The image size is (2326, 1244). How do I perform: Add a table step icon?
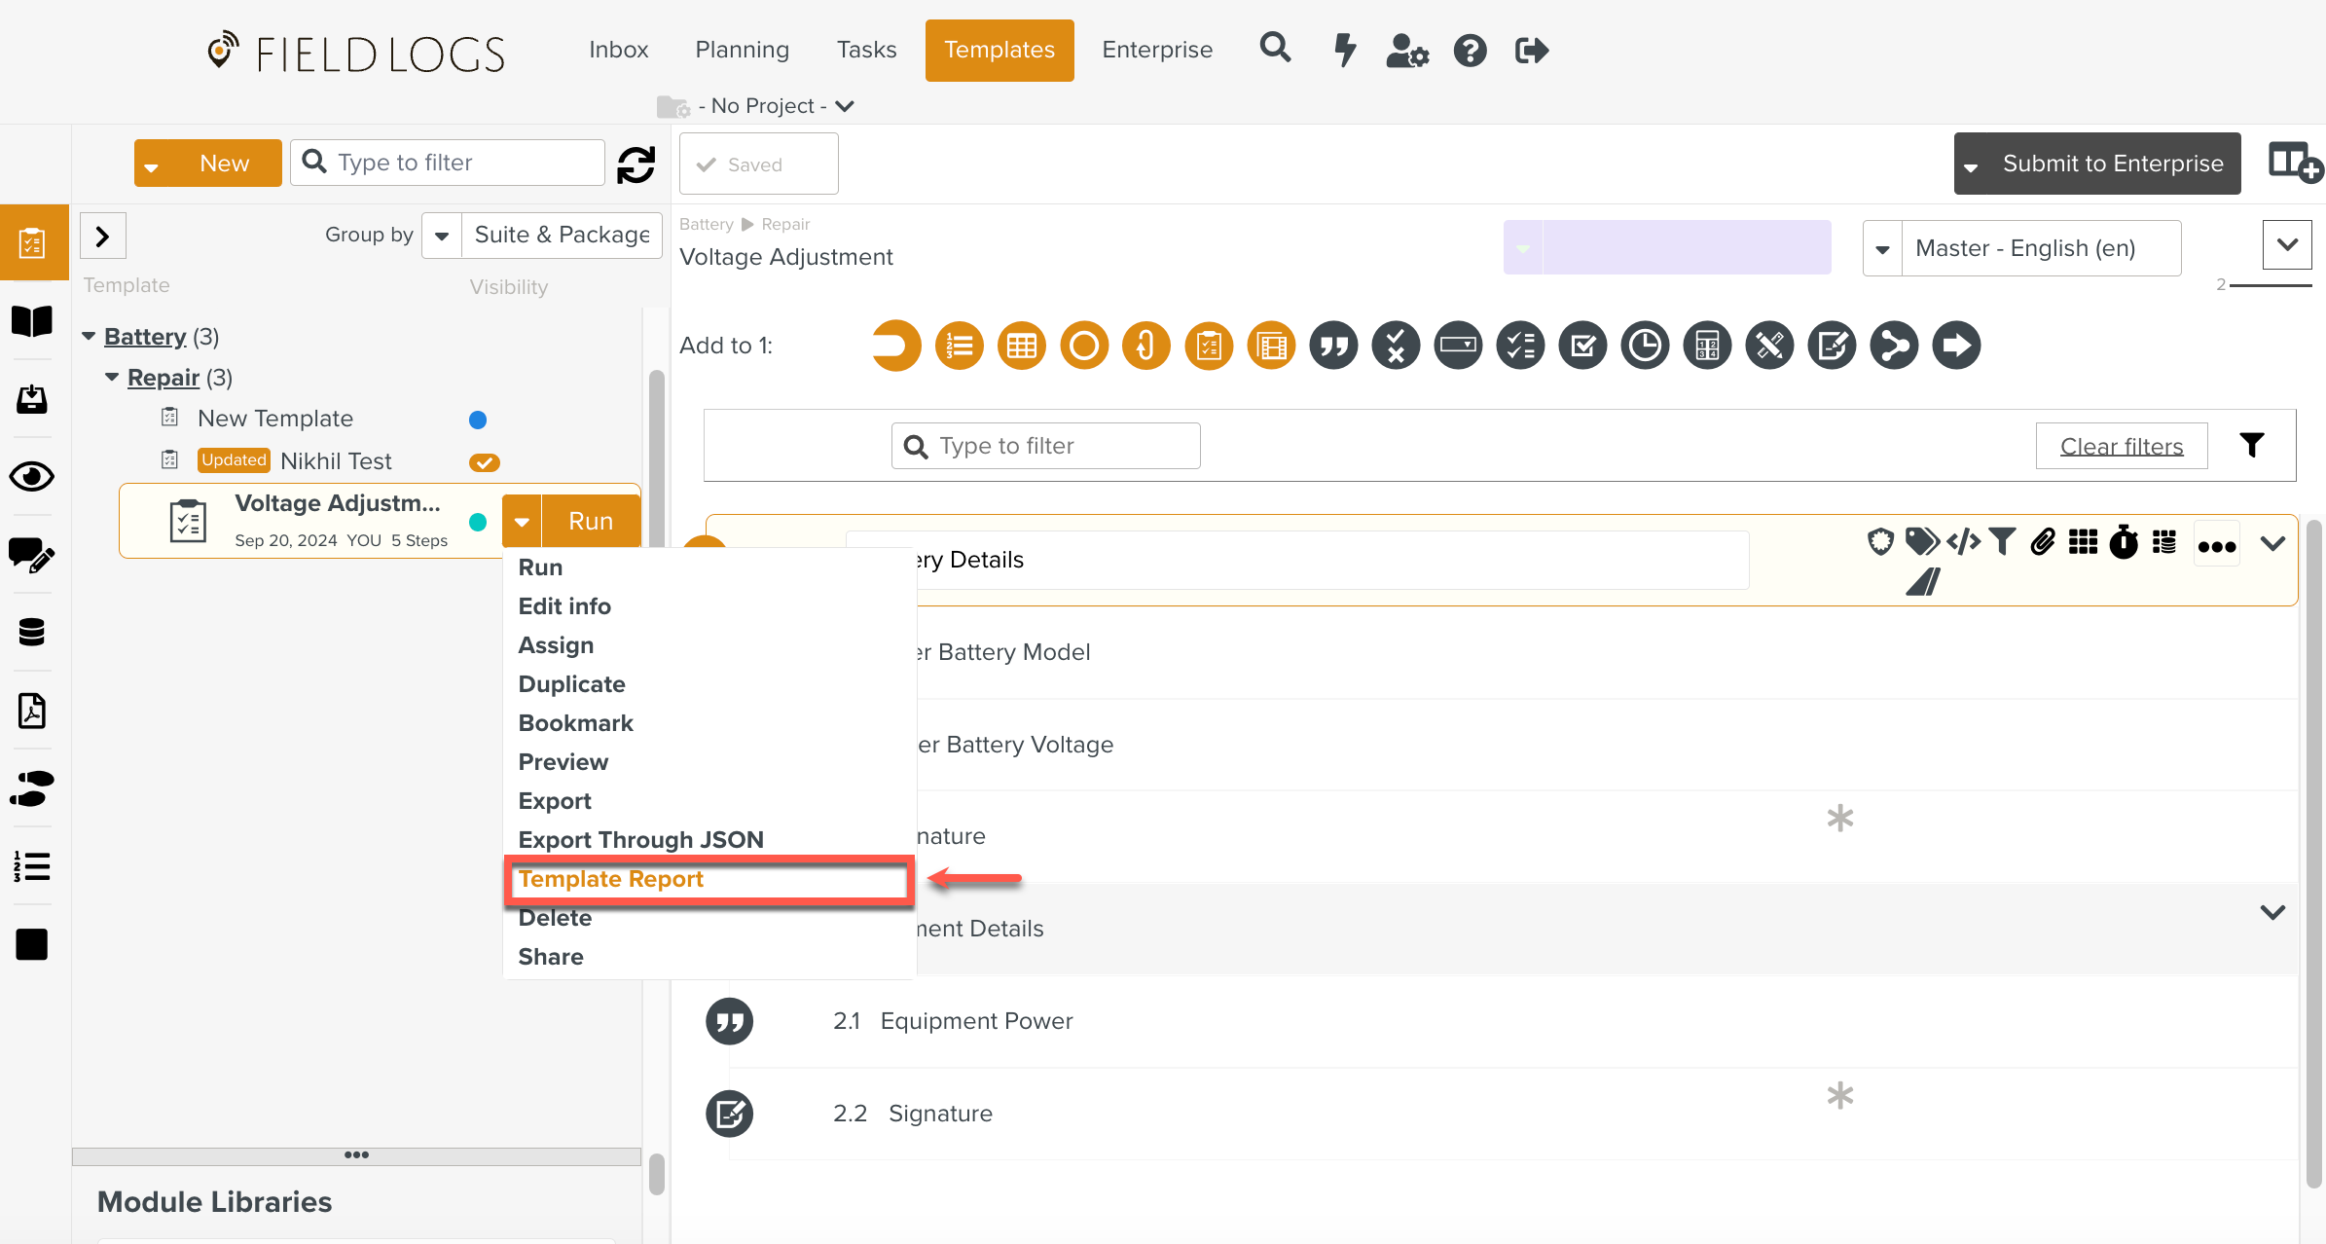[x=1021, y=346]
